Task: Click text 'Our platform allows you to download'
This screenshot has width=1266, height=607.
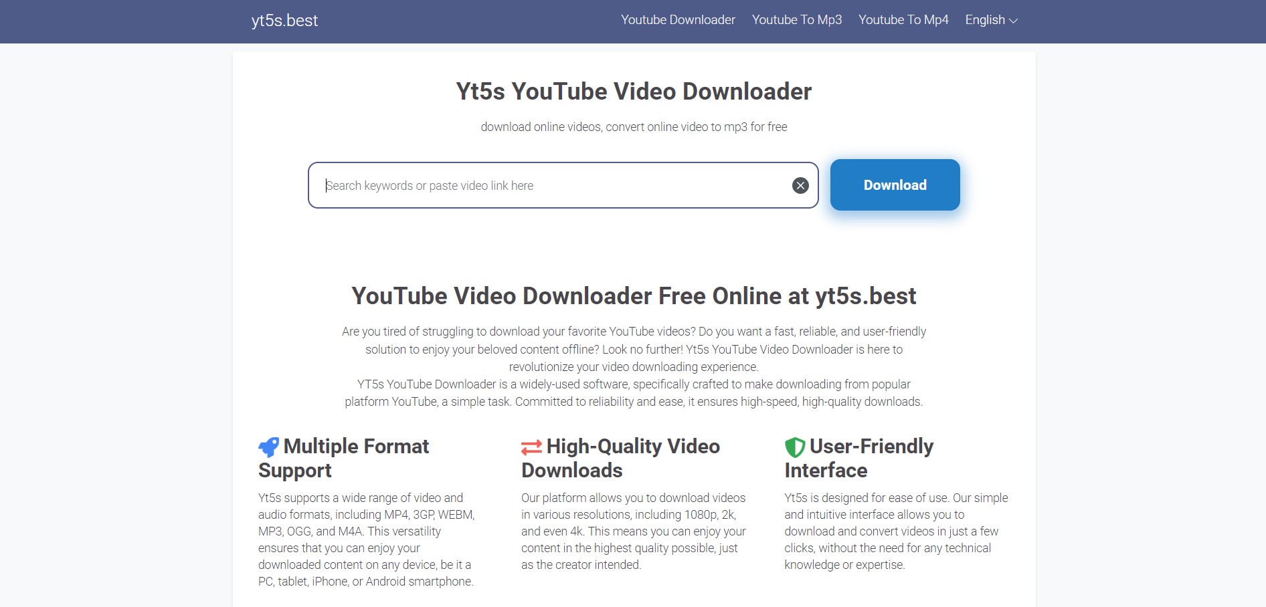Action: [634, 531]
